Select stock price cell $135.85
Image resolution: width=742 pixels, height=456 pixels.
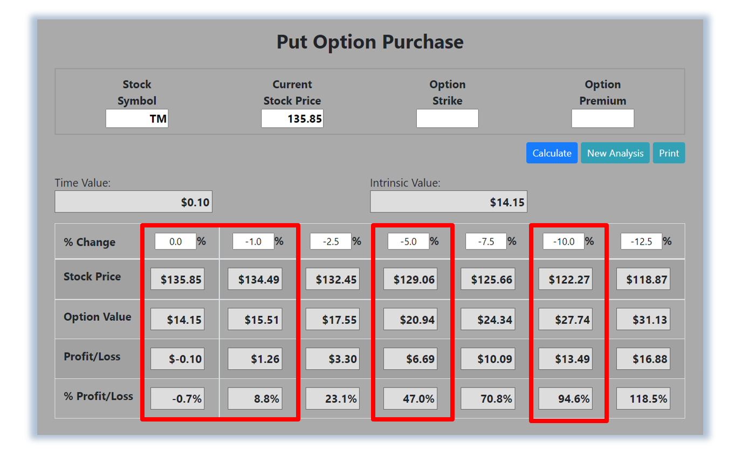point(177,279)
